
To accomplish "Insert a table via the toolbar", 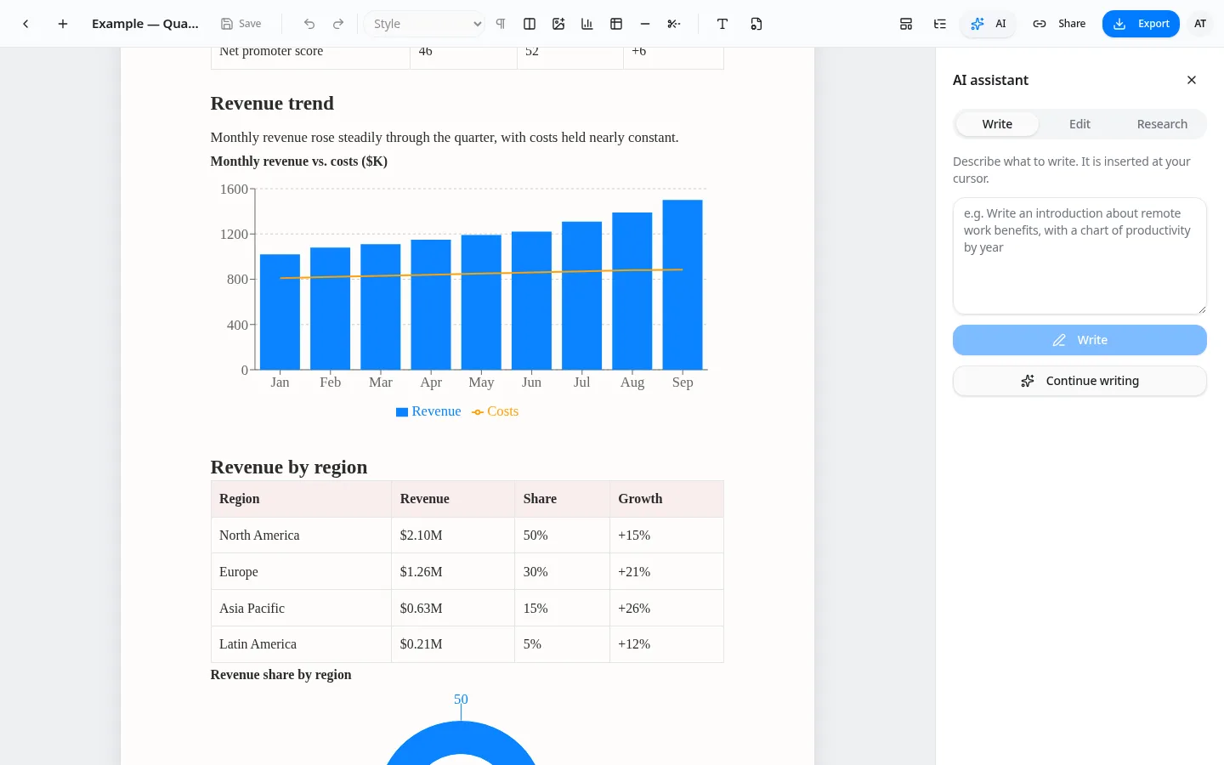I will [x=616, y=24].
